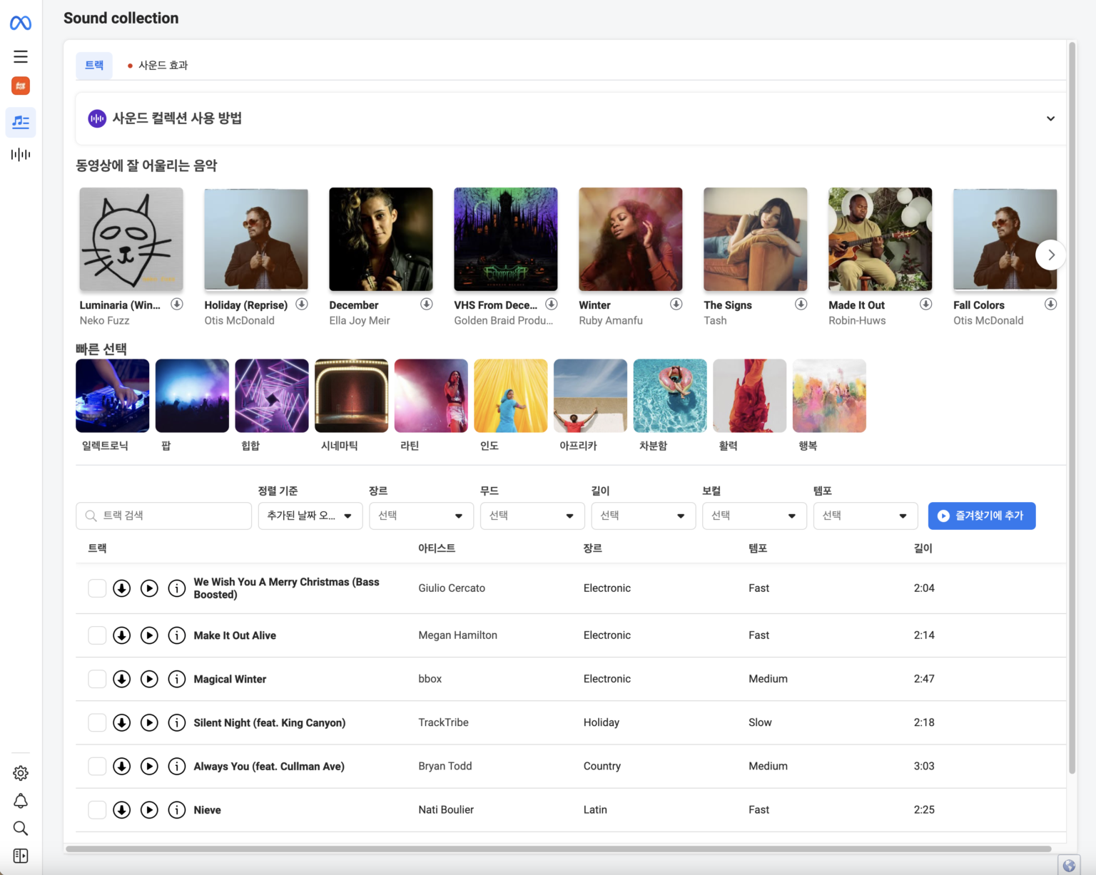Click the 트랙 검색 search field
The image size is (1096, 875).
[164, 516]
